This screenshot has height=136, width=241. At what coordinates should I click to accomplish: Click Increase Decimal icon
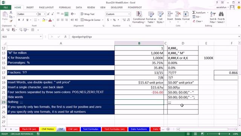124,20
